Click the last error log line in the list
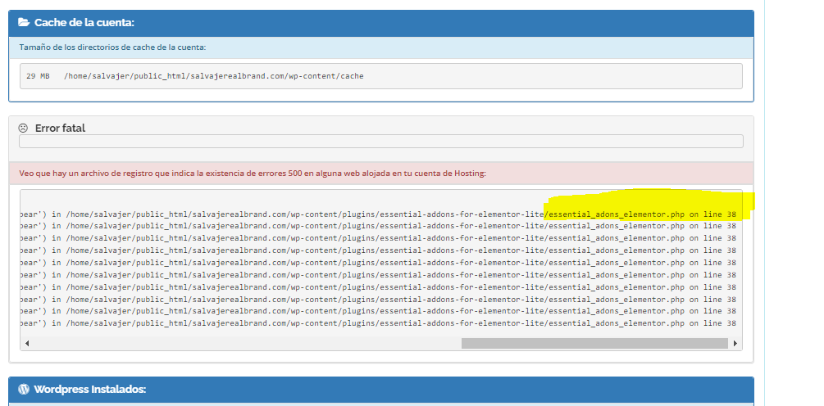The width and height of the screenshot is (824, 406). point(378,323)
